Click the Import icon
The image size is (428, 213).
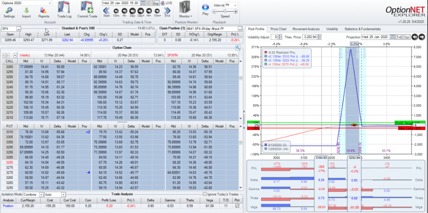point(26,12)
